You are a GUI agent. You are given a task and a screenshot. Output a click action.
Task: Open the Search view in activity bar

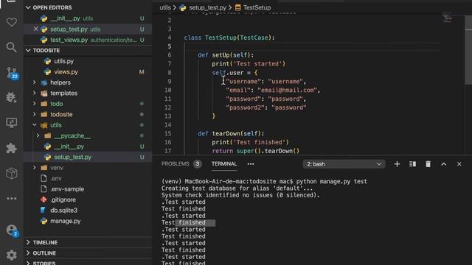(12, 47)
